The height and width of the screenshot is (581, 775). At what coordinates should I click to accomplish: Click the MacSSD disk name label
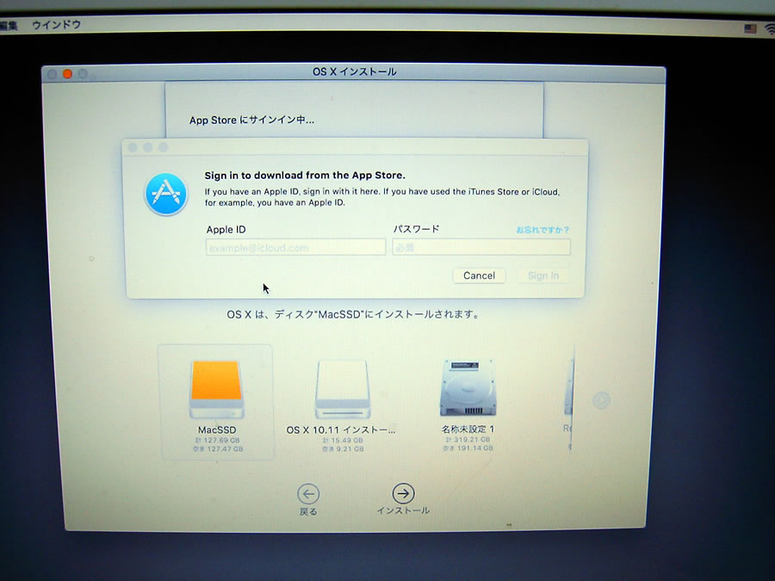click(217, 430)
